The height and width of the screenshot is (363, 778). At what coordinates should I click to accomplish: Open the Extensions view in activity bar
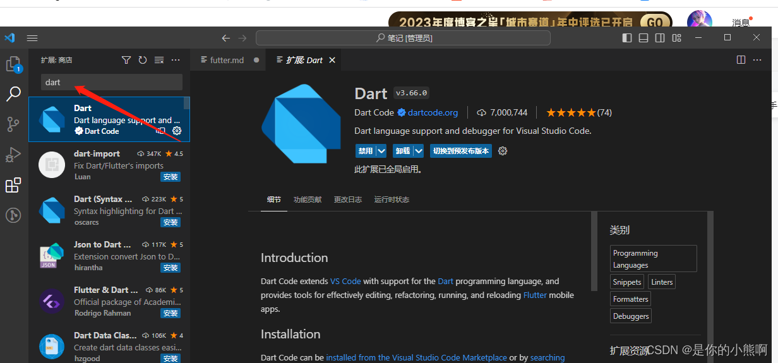click(13, 185)
